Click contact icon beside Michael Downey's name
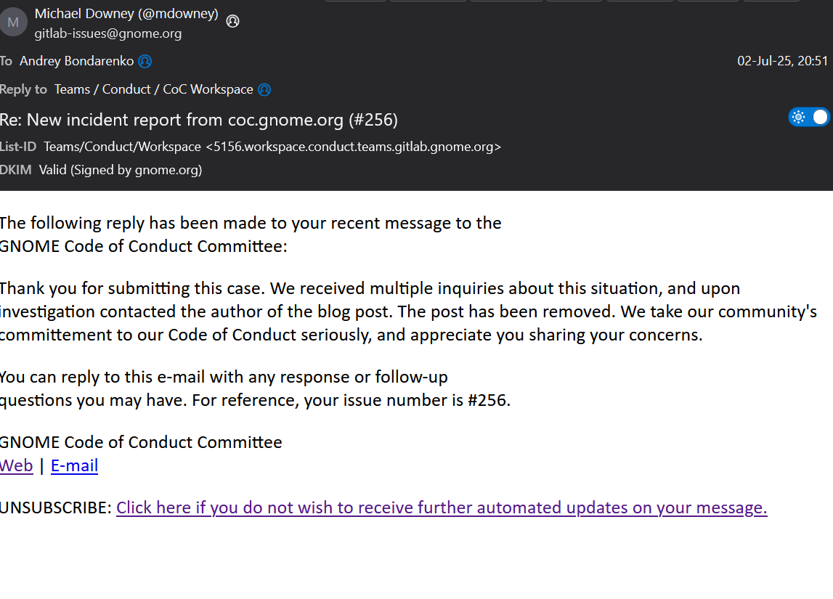833x599 pixels. pyautogui.click(x=232, y=21)
